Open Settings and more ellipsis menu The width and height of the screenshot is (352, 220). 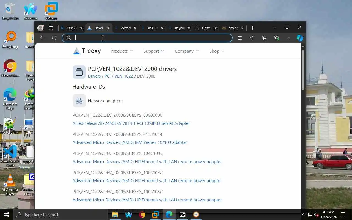pyautogui.click(x=288, y=38)
